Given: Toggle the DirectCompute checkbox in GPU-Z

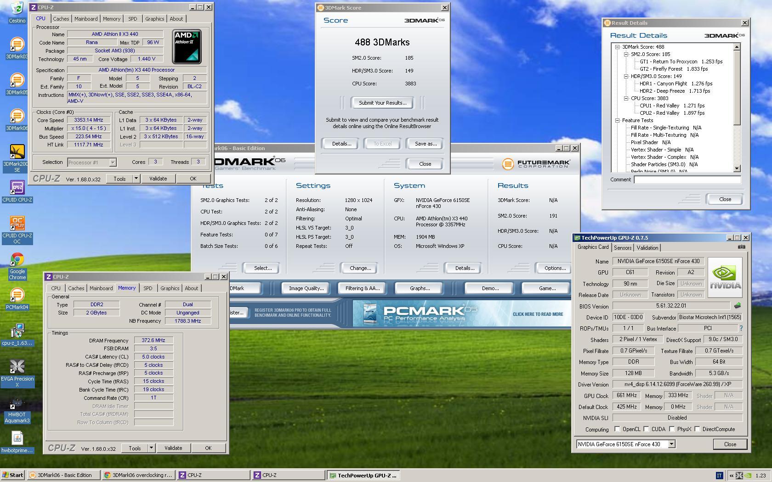Looking at the screenshot, I should click(697, 429).
